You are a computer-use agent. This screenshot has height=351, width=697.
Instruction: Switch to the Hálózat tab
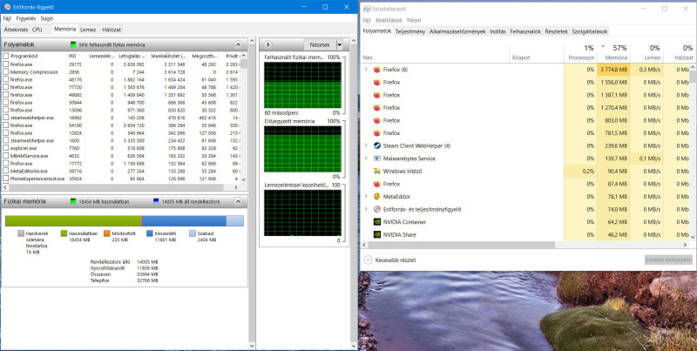112,30
